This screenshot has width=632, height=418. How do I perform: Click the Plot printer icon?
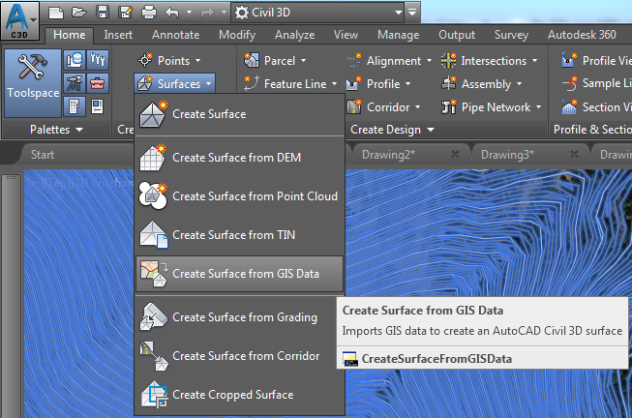pyautogui.click(x=148, y=13)
